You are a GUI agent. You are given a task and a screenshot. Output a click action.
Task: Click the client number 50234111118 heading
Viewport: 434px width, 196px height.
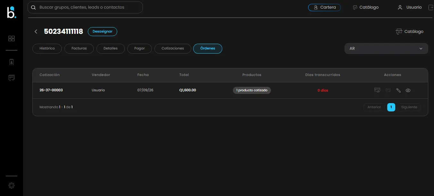(x=63, y=32)
